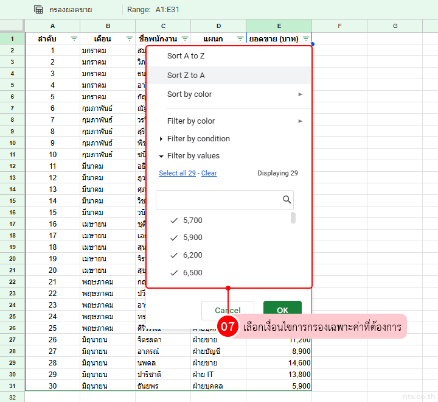Collapse Filter by values section
Image resolution: width=438 pixels, height=402 pixels.
pyautogui.click(x=193, y=156)
